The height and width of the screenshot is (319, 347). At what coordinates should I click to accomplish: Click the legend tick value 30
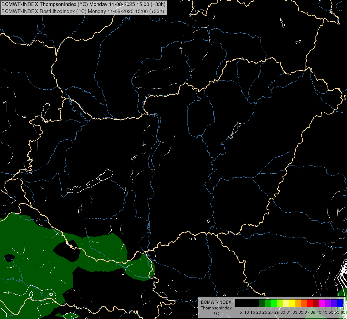[283, 312]
